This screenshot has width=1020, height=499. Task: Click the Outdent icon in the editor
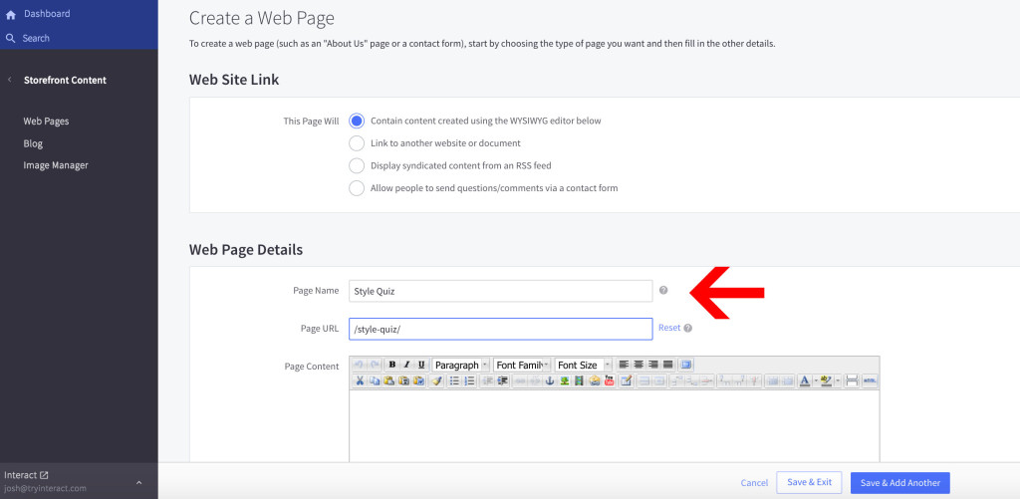pyautogui.click(x=487, y=381)
